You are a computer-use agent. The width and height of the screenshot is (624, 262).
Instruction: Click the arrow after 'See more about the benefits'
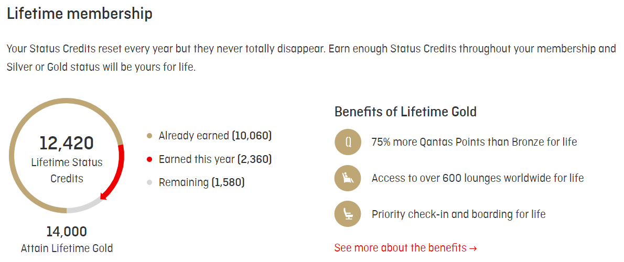point(473,248)
